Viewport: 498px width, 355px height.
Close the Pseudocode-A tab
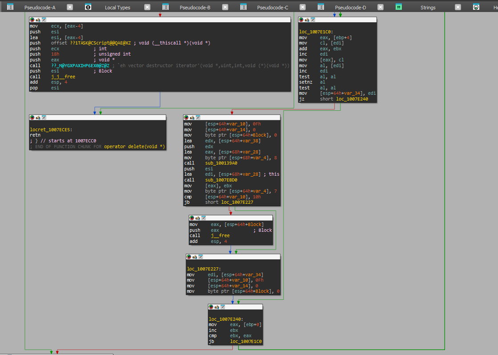pos(70,7)
